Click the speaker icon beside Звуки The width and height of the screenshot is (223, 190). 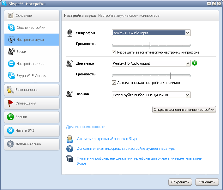click(11, 51)
